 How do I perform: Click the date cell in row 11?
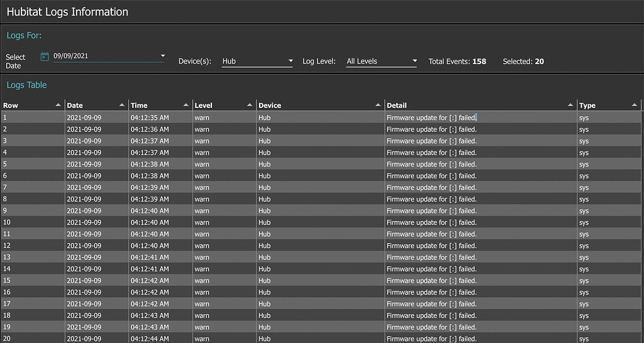tap(96, 234)
